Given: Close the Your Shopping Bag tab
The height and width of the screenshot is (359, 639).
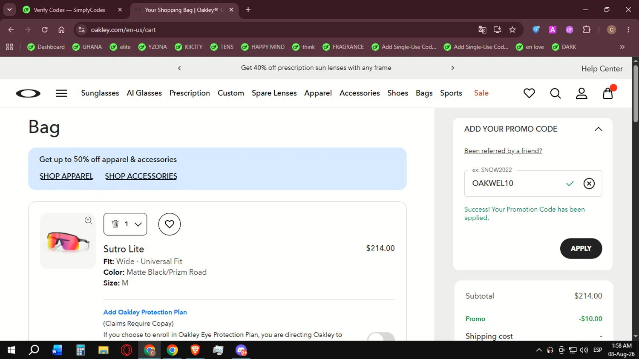Looking at the screenshot, I should coord(231,10).
